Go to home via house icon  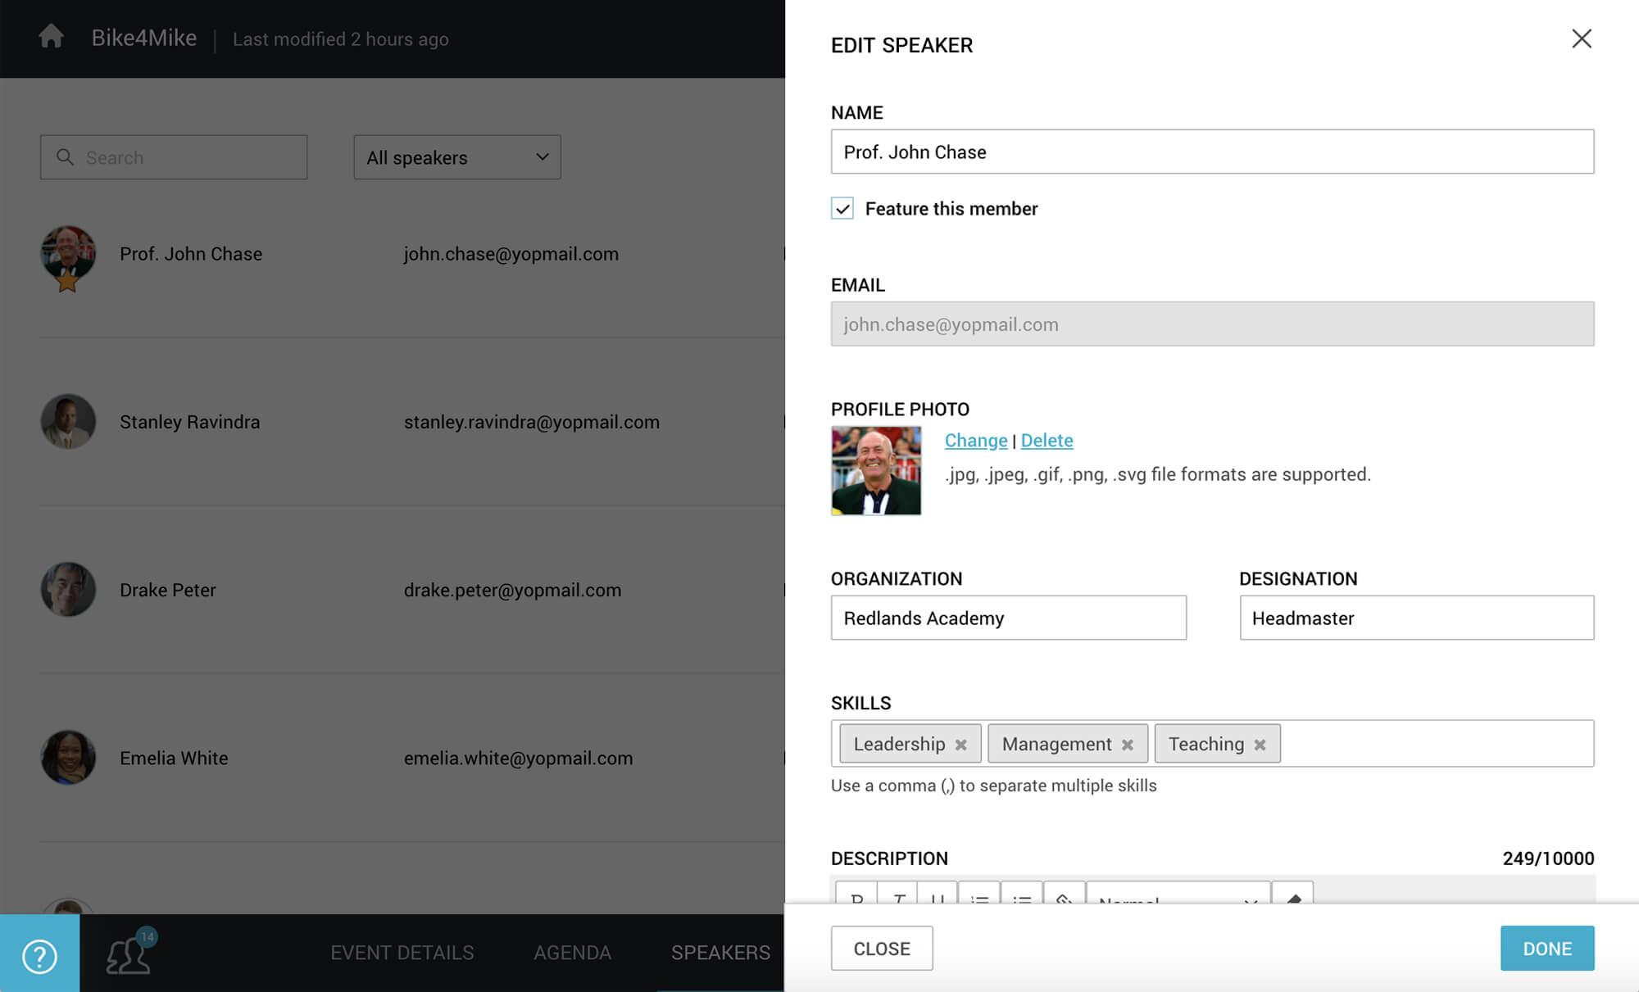click(52, 37)
